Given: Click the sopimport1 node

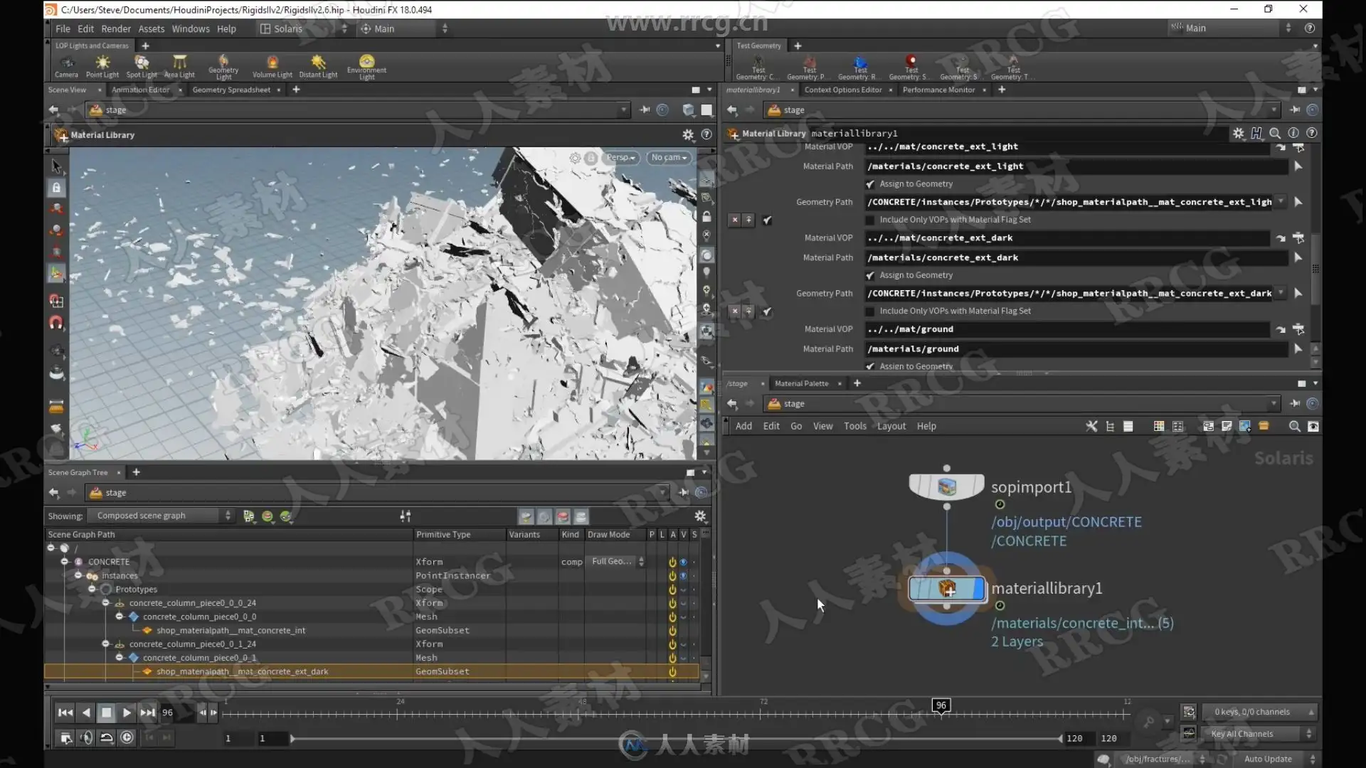Looking at the screenshot, I should pyautogui.click(x=947, y=487).
